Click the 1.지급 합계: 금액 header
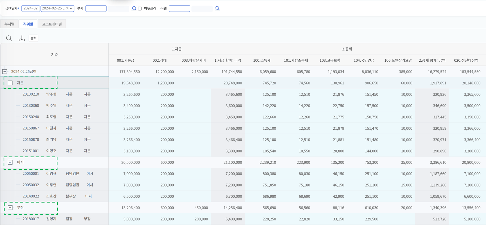 pyautogui.click(x=228, y=60)
